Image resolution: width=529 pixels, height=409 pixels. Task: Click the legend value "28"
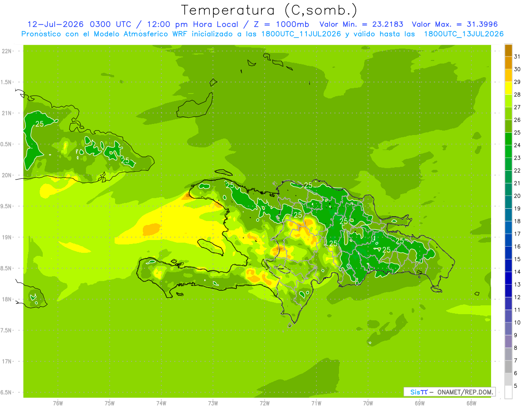[518, 94]
